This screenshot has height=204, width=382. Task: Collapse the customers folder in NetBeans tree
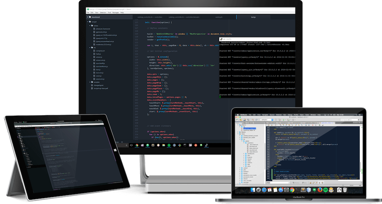point(244,143)
